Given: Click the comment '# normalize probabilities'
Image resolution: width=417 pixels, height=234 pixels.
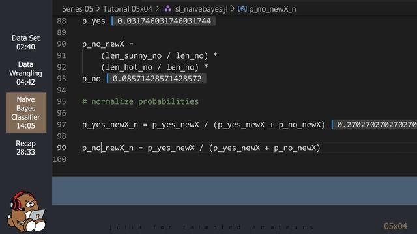Looking at the screenshot, I should click(x=141, y=101).
